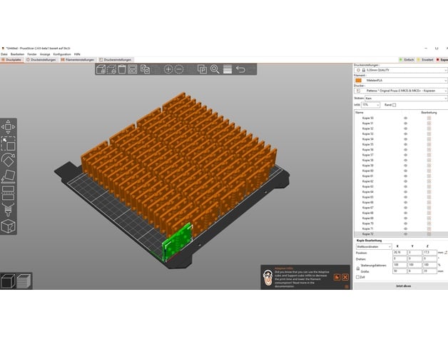Viewport: 448px width, 337px height.
Task: Select the Scale tool
Action: tap(8, 144)
